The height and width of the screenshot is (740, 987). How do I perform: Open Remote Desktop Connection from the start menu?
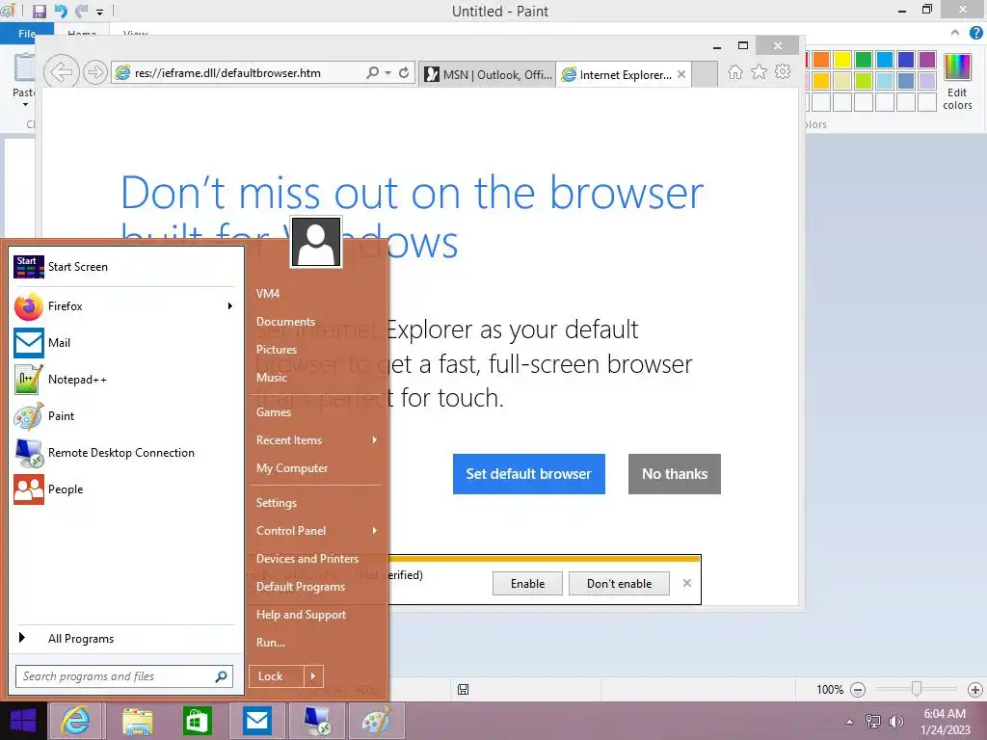pyautogui.click(x=124, y=453)
